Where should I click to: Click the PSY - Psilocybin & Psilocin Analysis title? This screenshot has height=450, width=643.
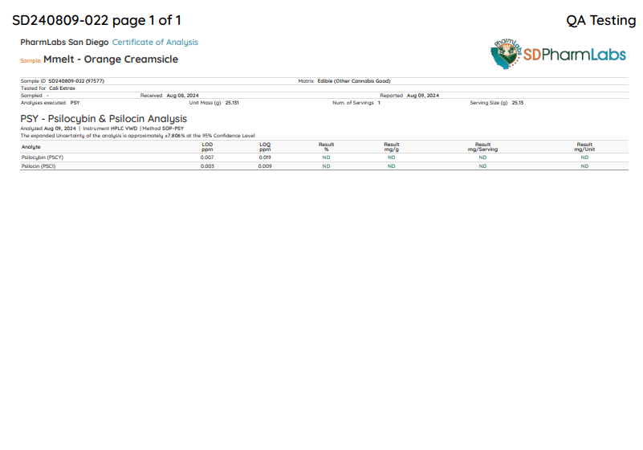tap(104, 119)
